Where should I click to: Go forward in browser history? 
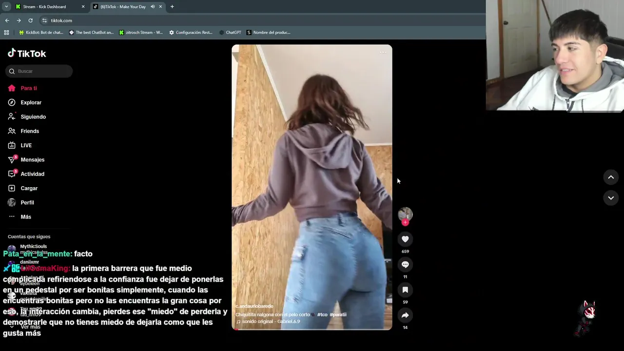[19, 20]
